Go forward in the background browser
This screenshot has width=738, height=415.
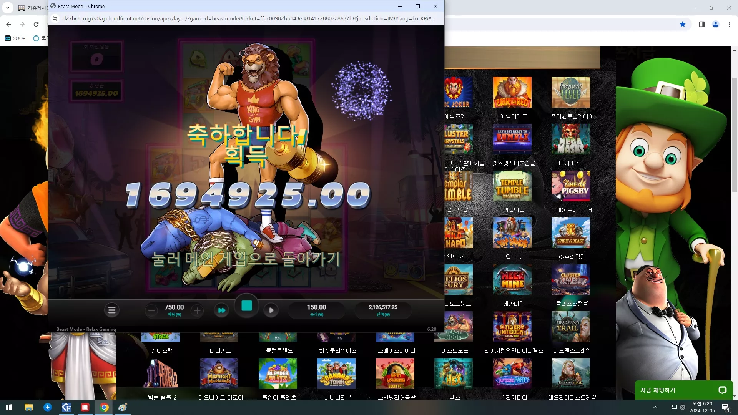(22, 24)
